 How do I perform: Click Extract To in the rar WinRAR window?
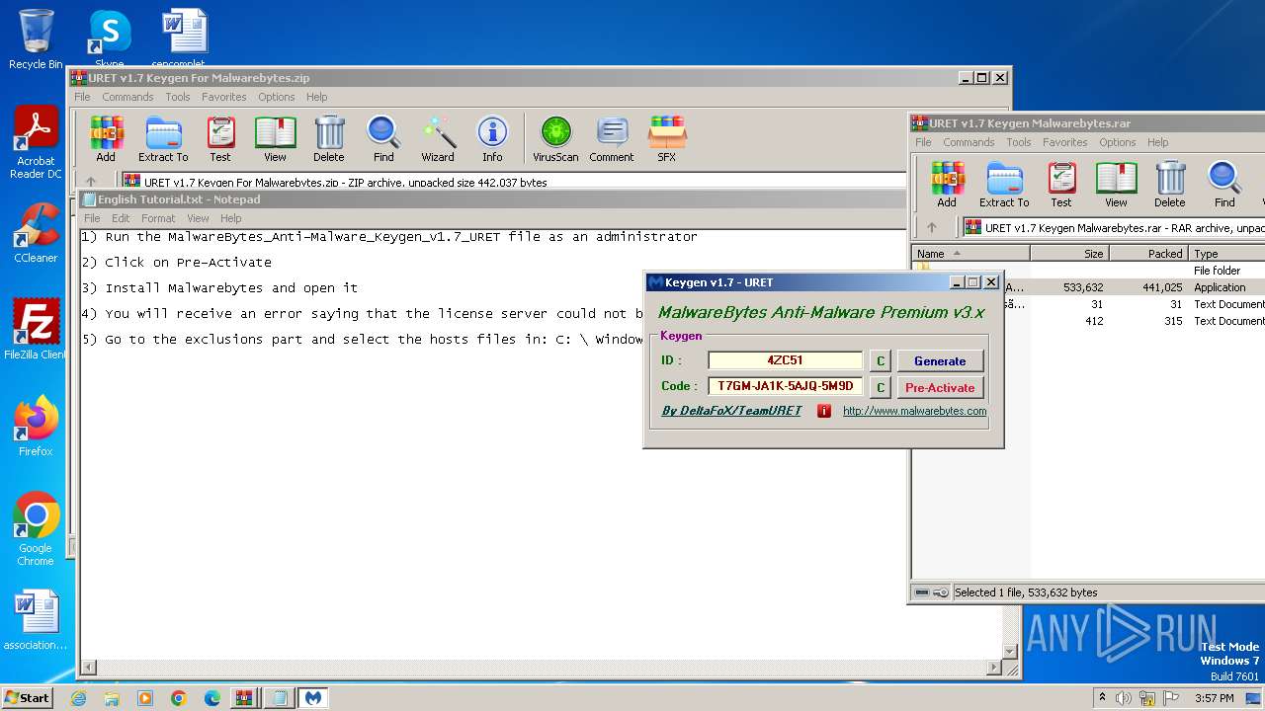point(1004,185)
